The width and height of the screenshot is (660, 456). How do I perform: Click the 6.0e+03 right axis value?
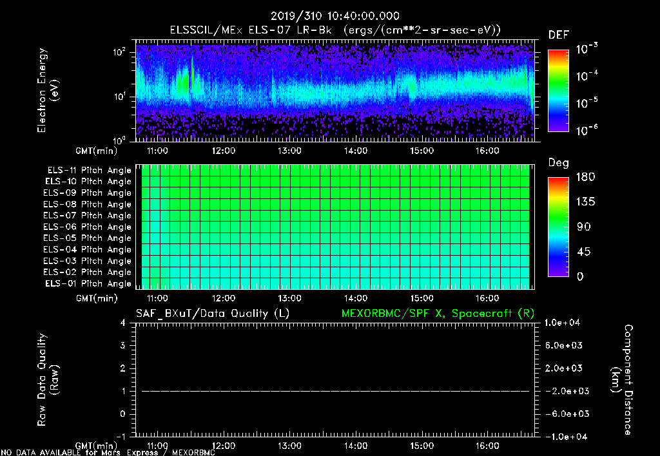pos(564,346)
